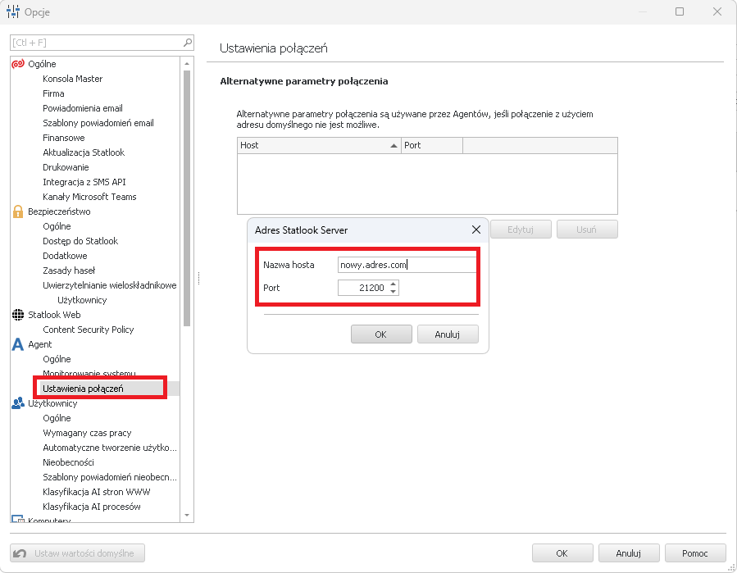
Task: Click Anuluj at bottom of Opcje window
Action: point(629,553)
